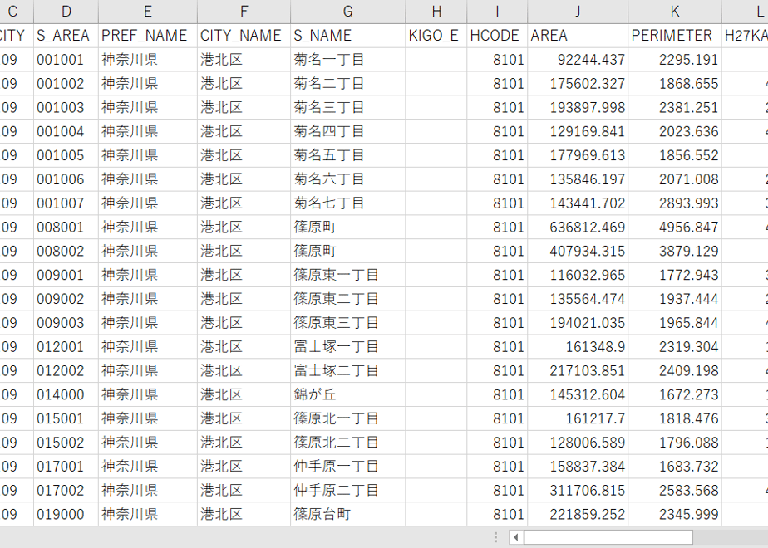Click cell containing 菊名六丁目
This screenshot has width=768, height=548.
point(347,179)
